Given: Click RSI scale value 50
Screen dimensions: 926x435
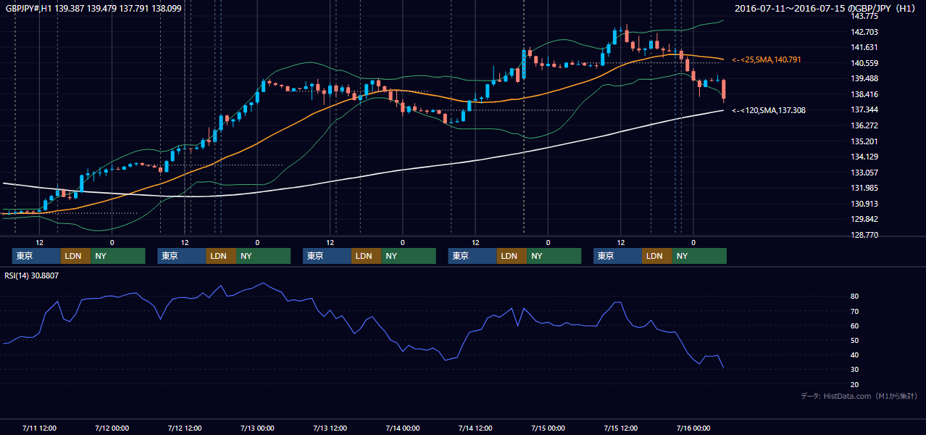Looking at the screenshot, I should coord(855,340).
